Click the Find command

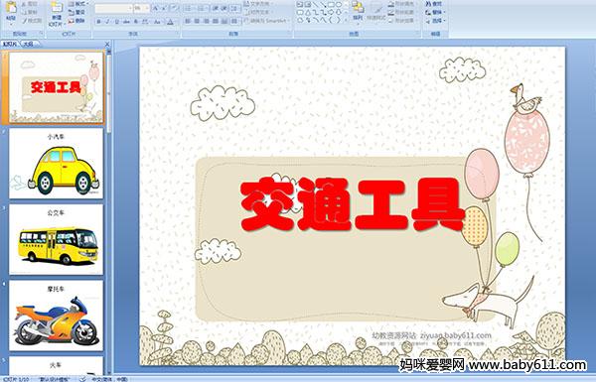click(434, 4)
